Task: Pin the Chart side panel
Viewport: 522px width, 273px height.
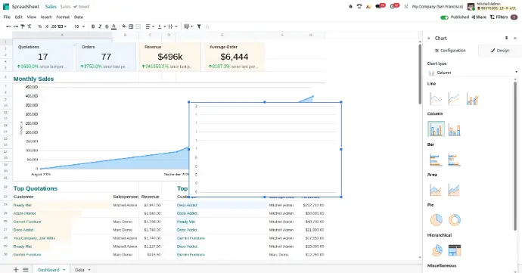Action: click(506, 38)
